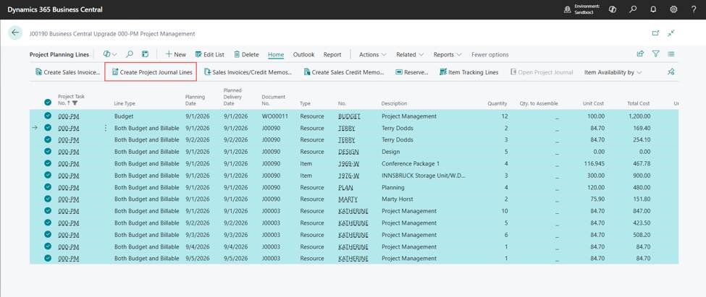Screen dimensions: 706x297
Task: Switch to the Report tab
Action: pos(332,54)
